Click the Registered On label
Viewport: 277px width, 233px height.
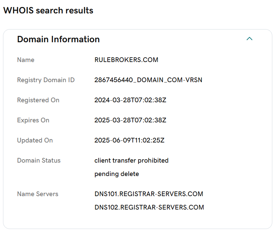coord(38,100)
